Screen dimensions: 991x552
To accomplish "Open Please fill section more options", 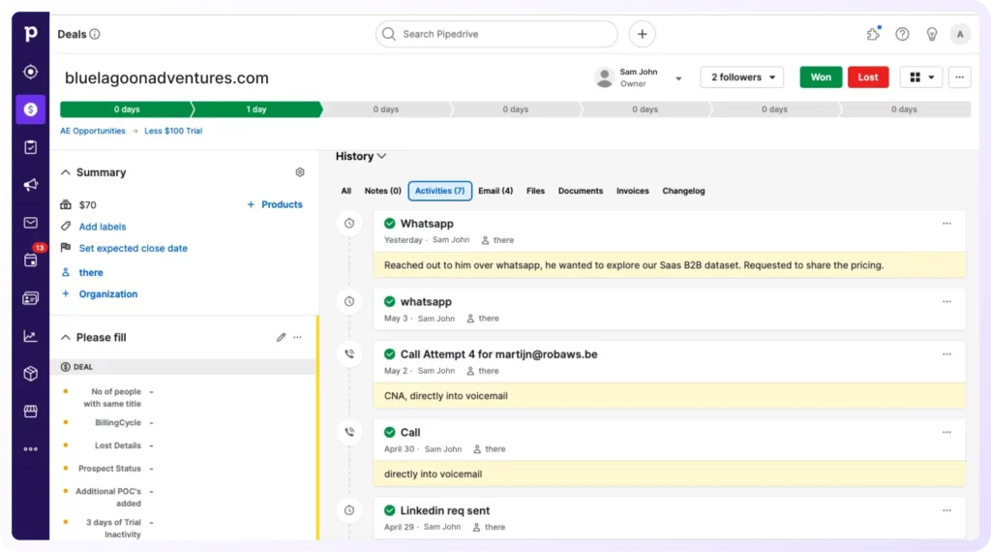I will [x=298, y=337].
